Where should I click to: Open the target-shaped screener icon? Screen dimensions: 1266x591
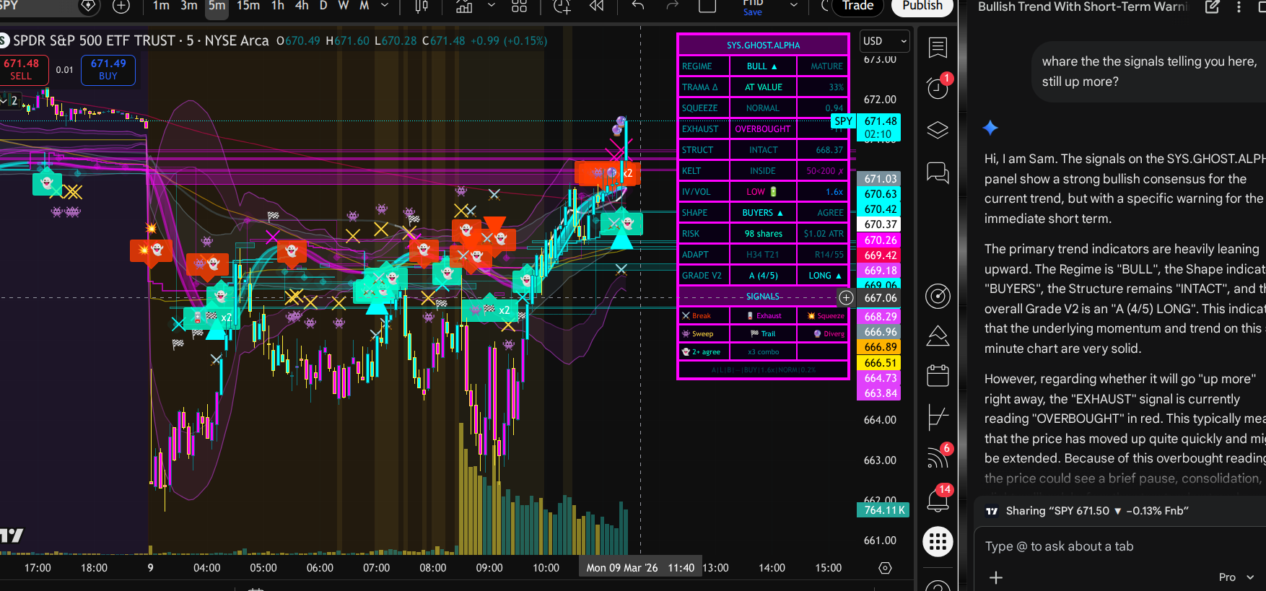point(938,296)
